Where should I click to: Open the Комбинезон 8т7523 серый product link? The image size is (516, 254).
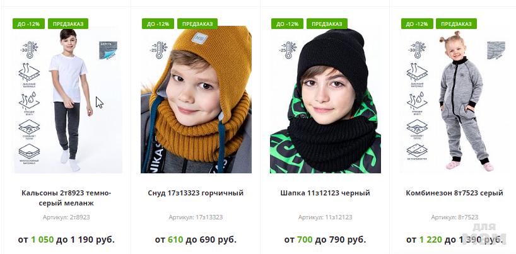[454, 193]
